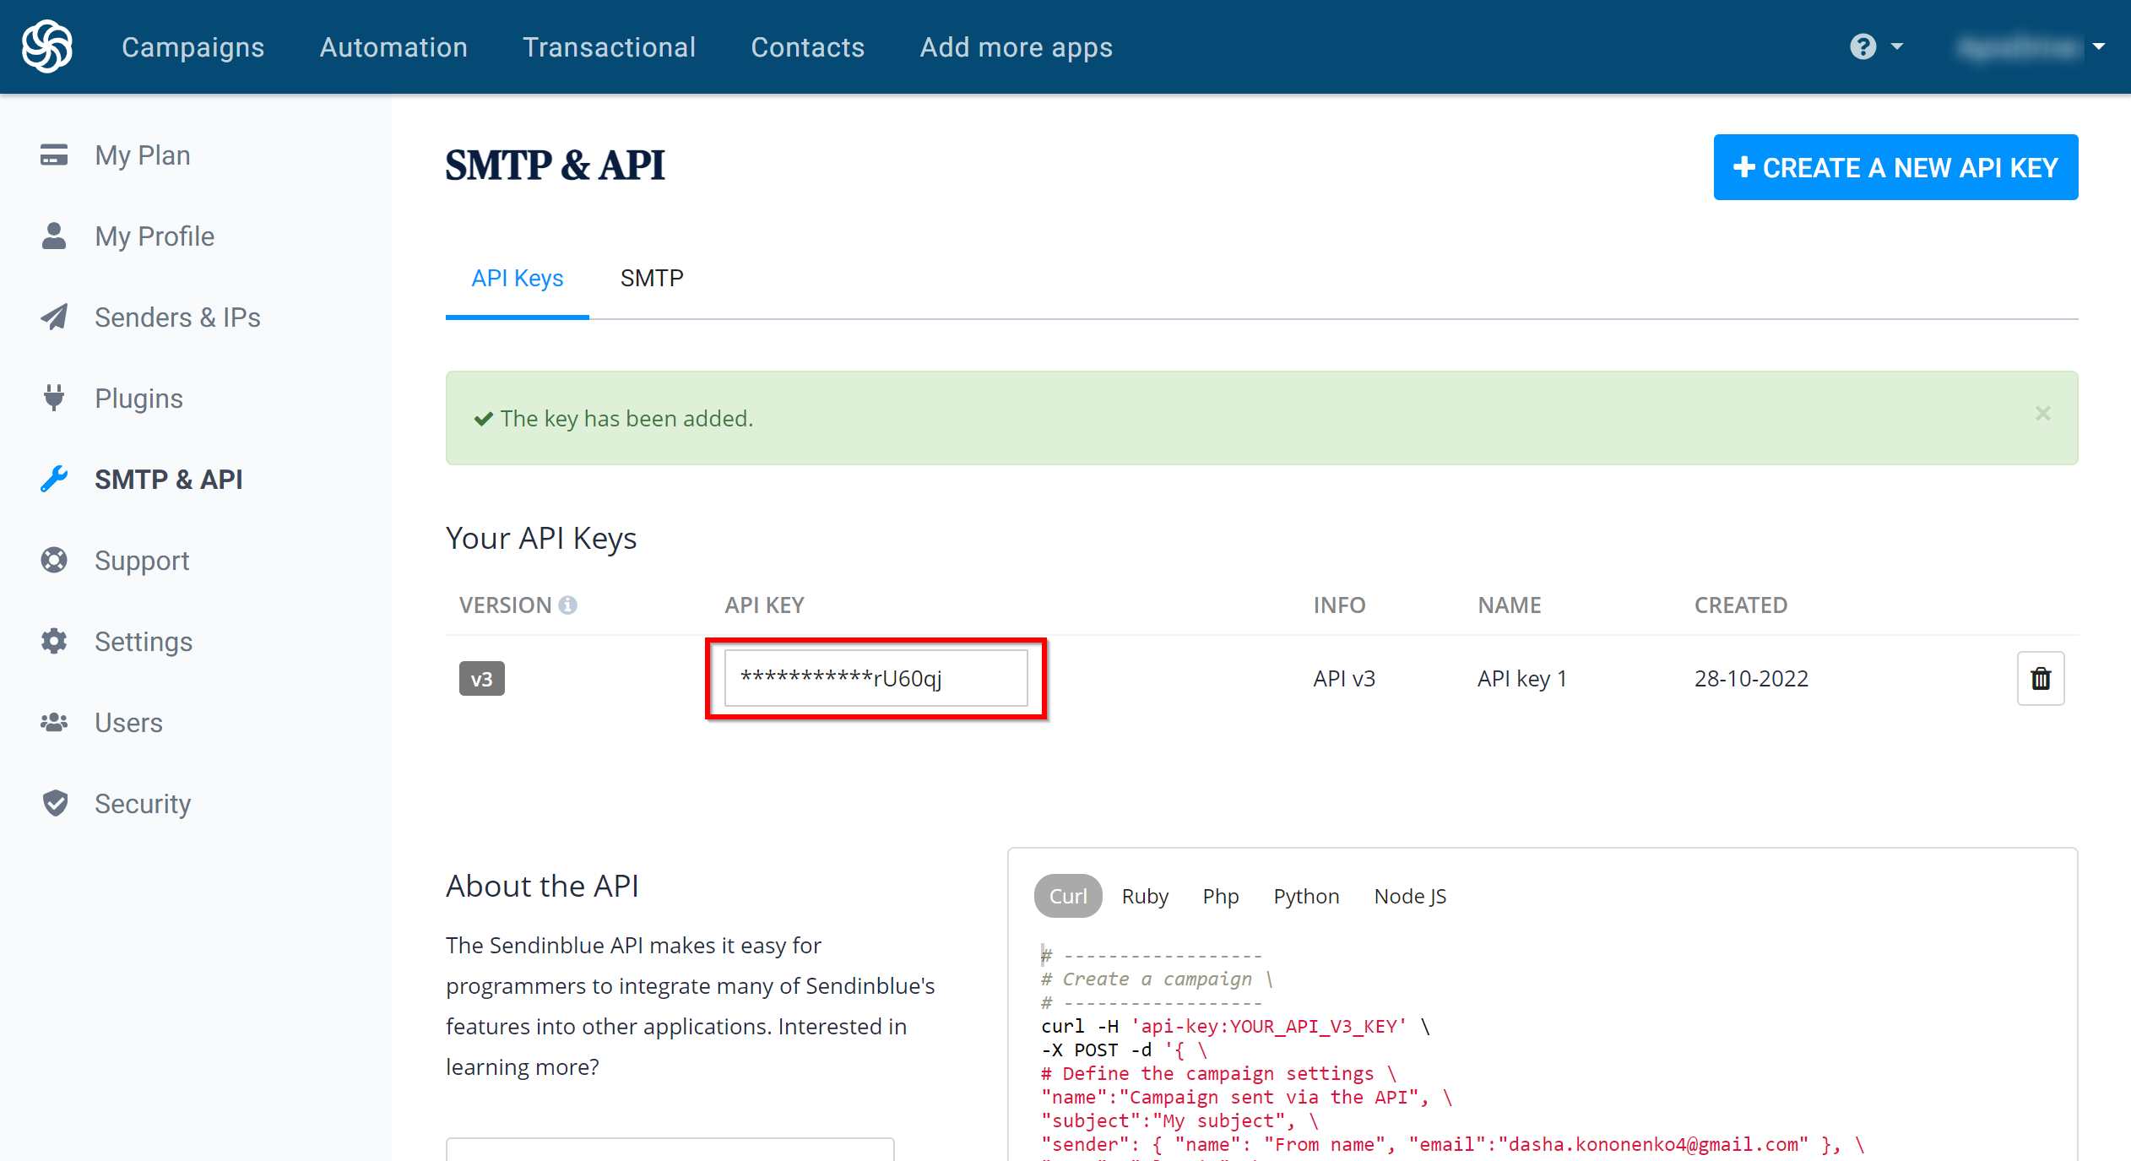Click the My Plan card icon
Screen dimensions: 2131x1161
click(x=54, y=155)
